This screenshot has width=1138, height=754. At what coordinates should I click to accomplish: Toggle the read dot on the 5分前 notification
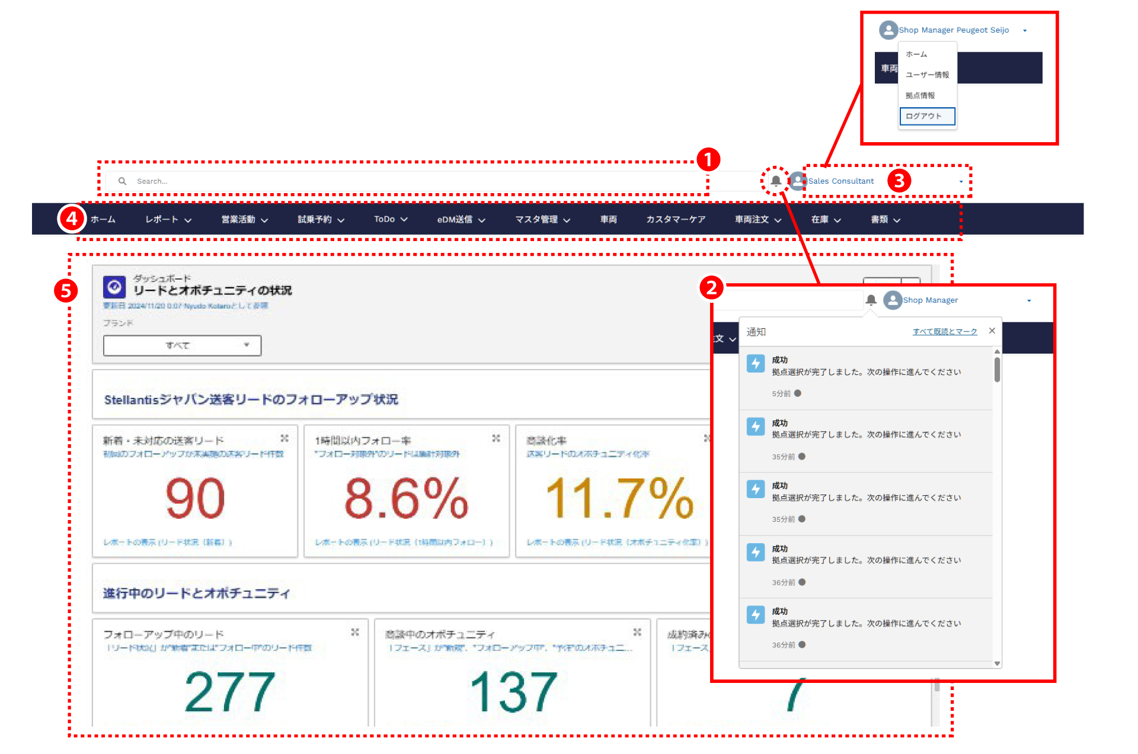click(798, 393)
